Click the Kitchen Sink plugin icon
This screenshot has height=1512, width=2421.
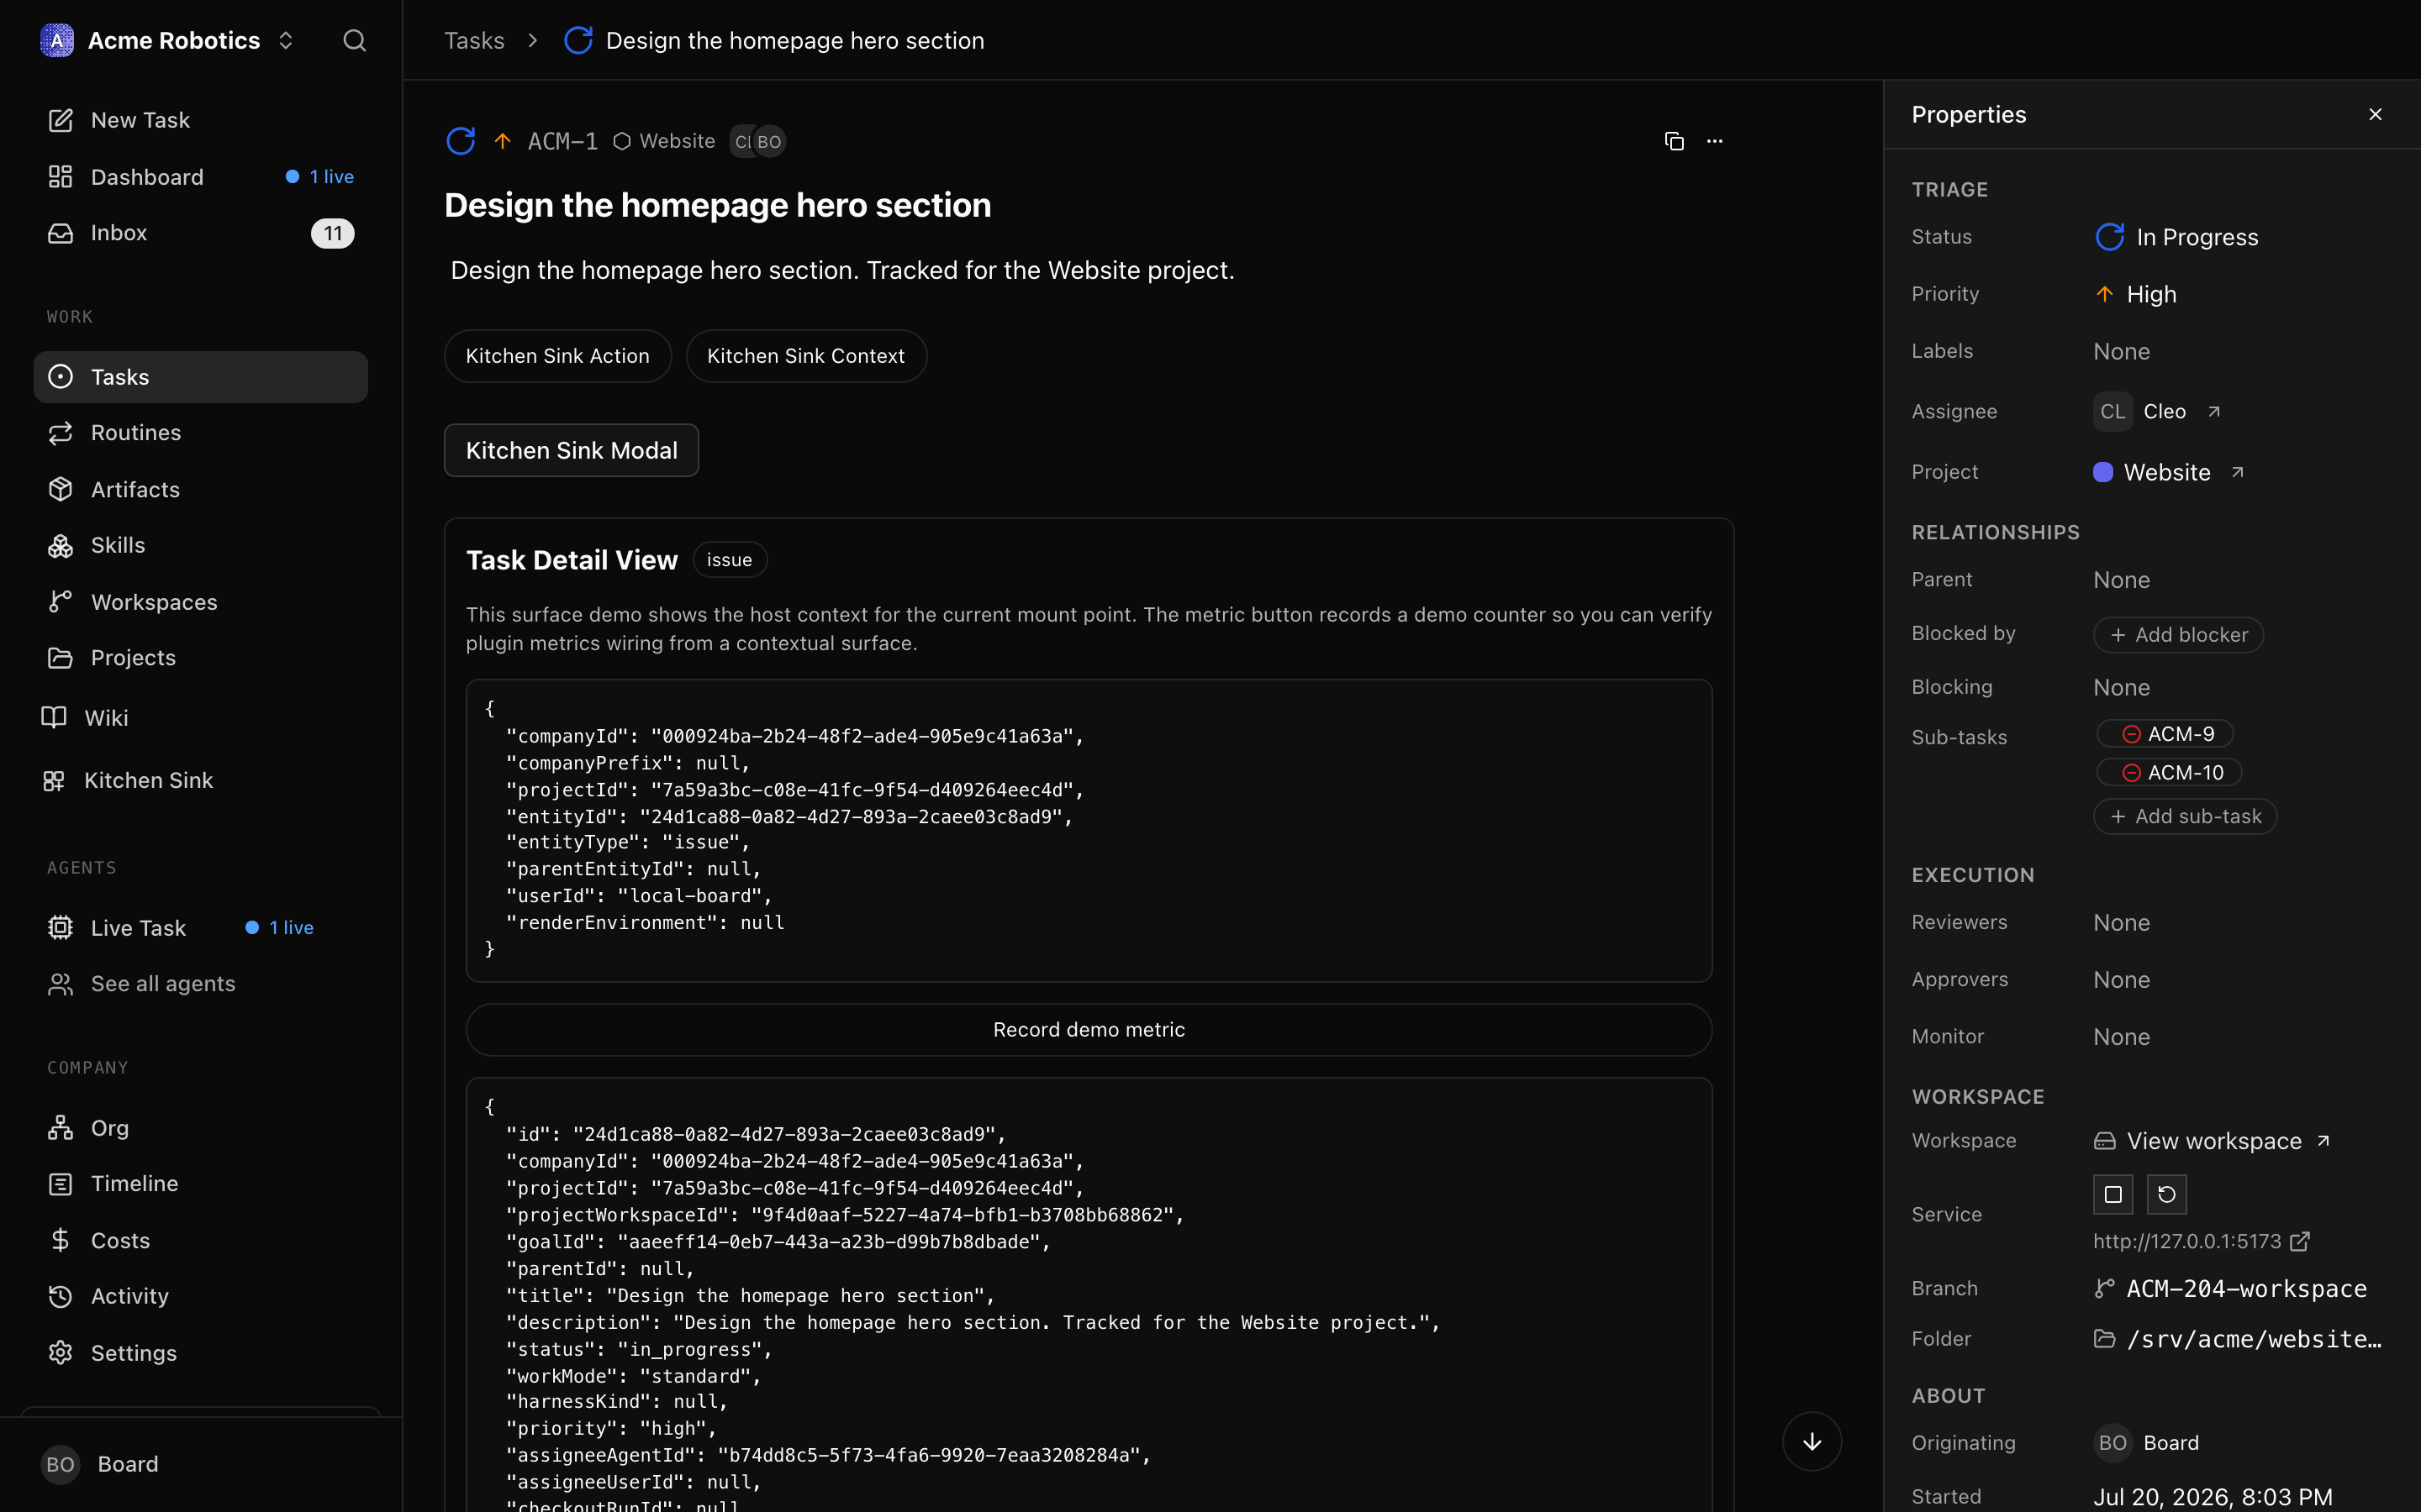[54, 780]
